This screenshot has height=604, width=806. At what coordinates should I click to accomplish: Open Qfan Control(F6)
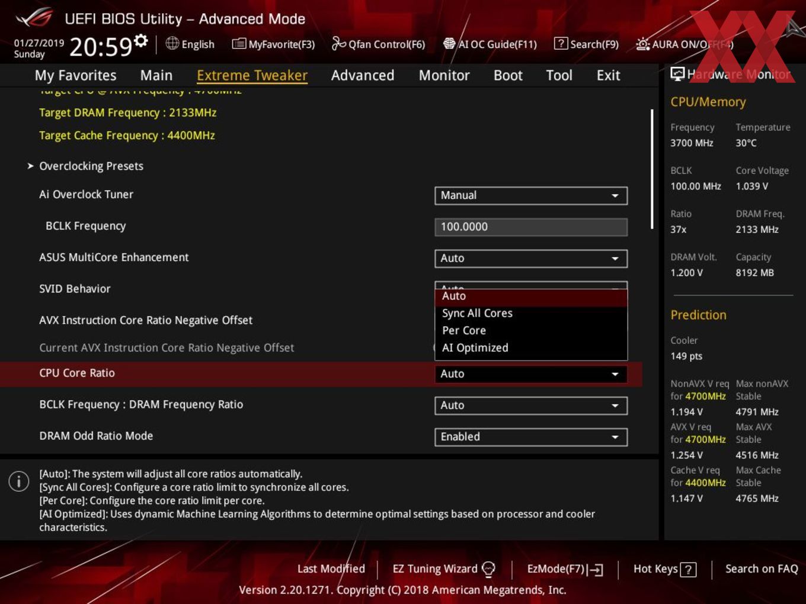378,44
